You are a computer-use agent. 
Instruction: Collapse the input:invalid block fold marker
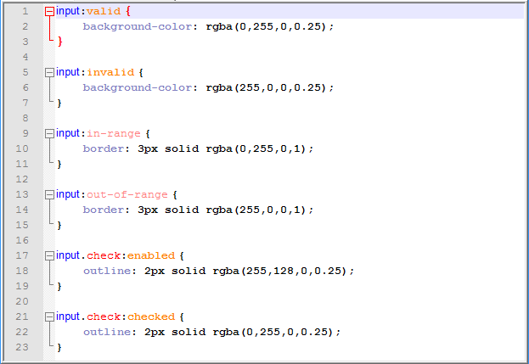click(49, 72)
